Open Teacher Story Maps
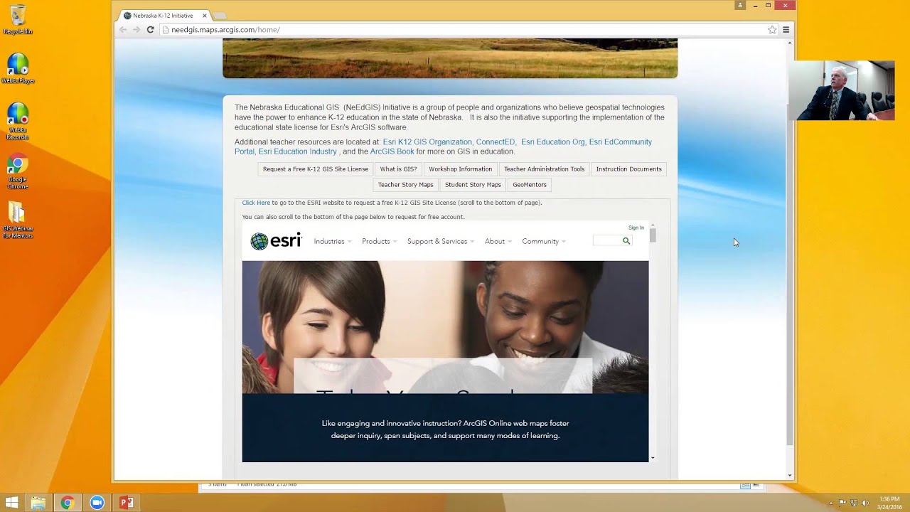910x512 pixels. click(x=405, y=185)
